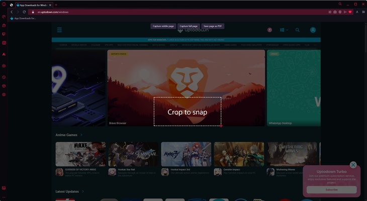The height and width of the screenshot is (201, 367).
Task: Open the App Downloads bookmark bar item
Action: coord(23,18)
